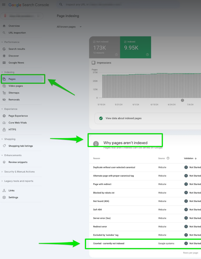Open Sitemaps from the sidebar icon
The height and width of the screenshot is (259, 201).
pyautogui.click(x=5, y=93)
